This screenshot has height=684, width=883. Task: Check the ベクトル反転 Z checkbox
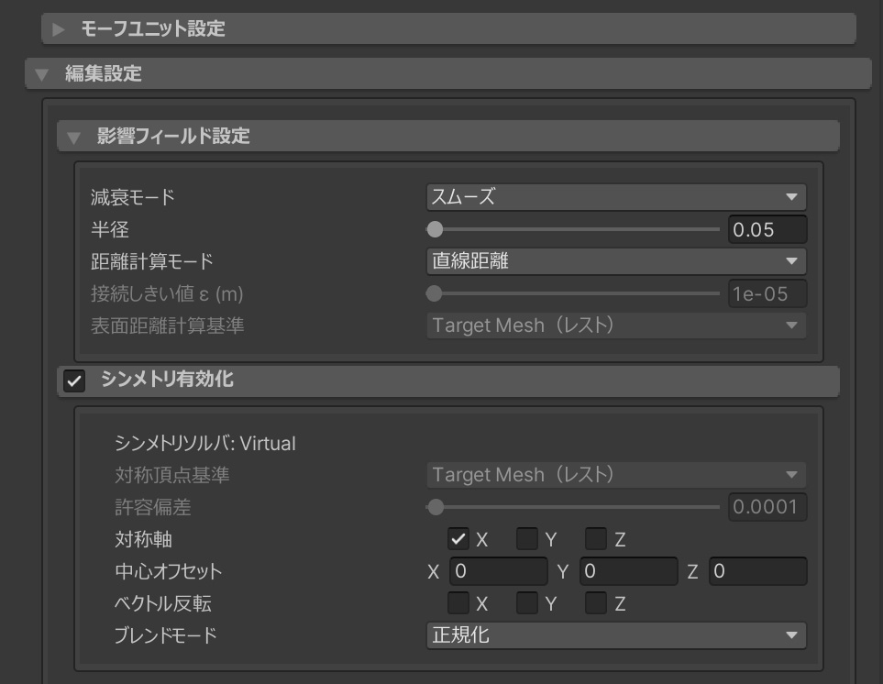tap(596, 603)
